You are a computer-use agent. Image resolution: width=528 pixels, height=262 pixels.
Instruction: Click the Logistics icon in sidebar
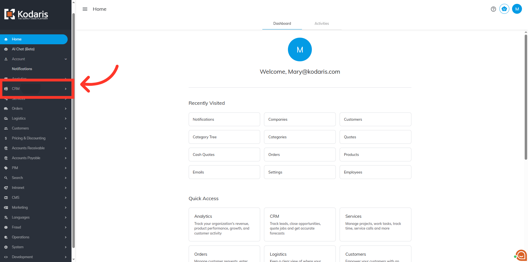(6, 118)
